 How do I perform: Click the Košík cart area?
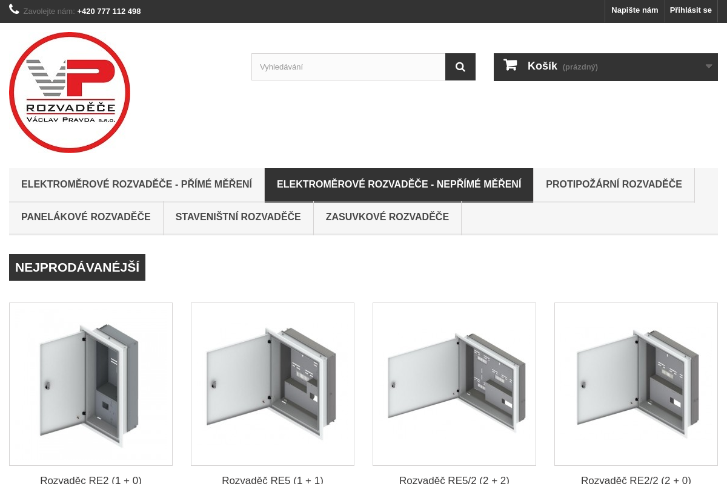(x=542, y=66)
